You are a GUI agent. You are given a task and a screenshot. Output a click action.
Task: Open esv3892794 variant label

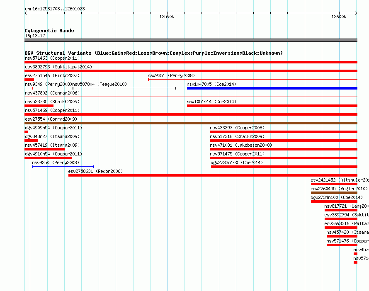(347, 215)
